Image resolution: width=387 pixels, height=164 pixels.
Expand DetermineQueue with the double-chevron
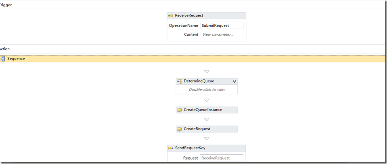(x=235, y=81)
